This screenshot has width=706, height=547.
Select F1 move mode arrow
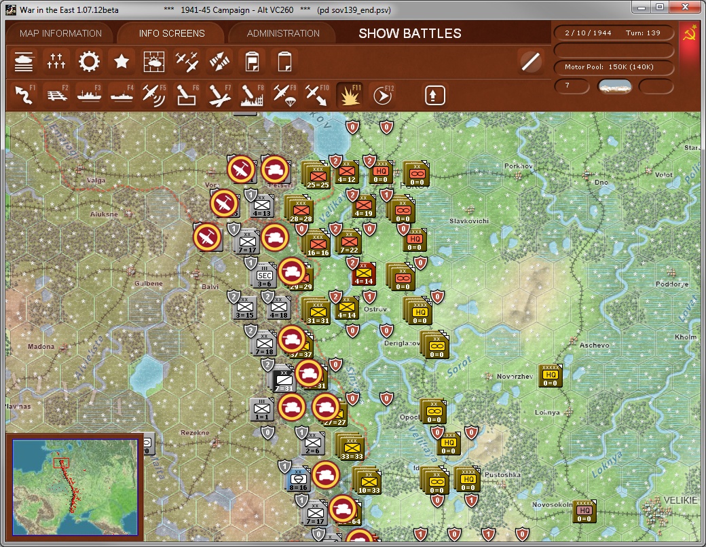tap(24, 95)
